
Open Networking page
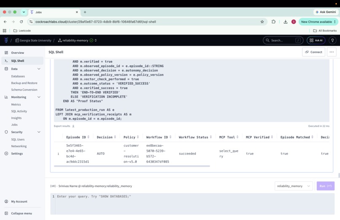(19, 146)
